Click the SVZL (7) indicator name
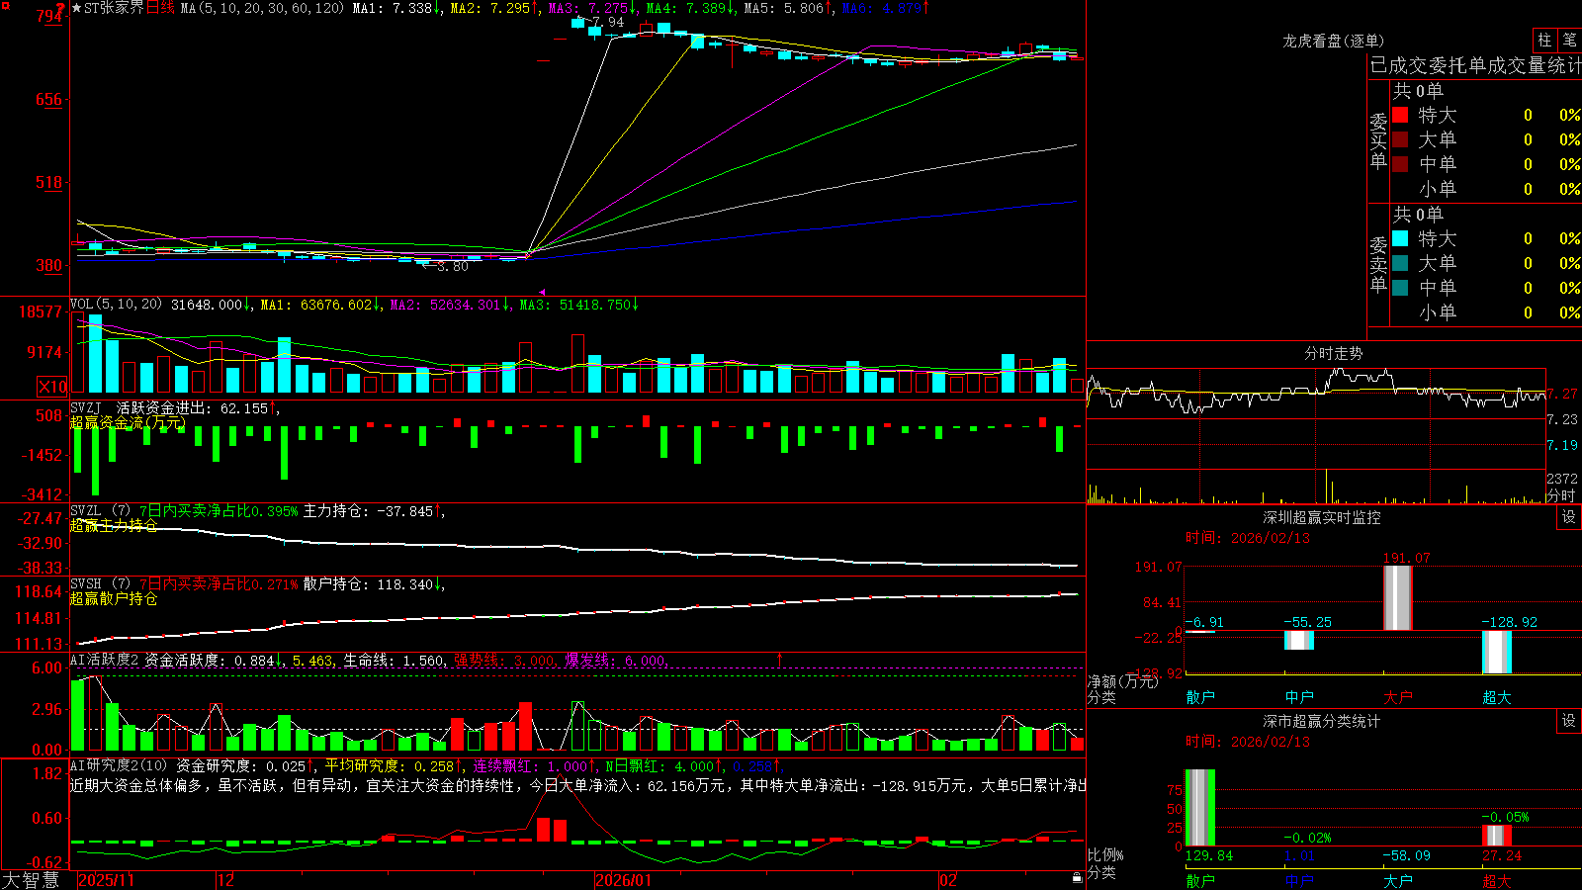This screenshot has height=890, width=1582. pos(100,511)
